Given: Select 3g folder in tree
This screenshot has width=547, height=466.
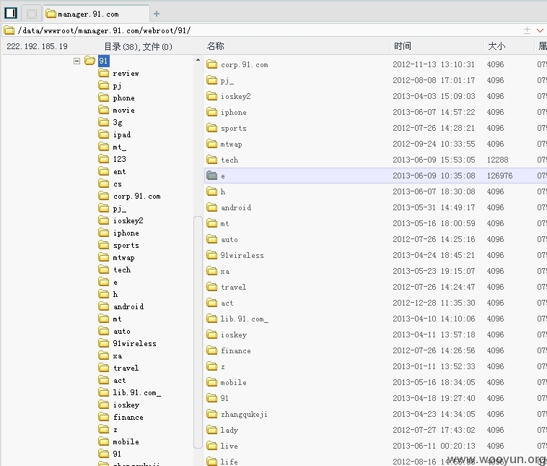Looking at the screenshot, I should tap(117, 123).
